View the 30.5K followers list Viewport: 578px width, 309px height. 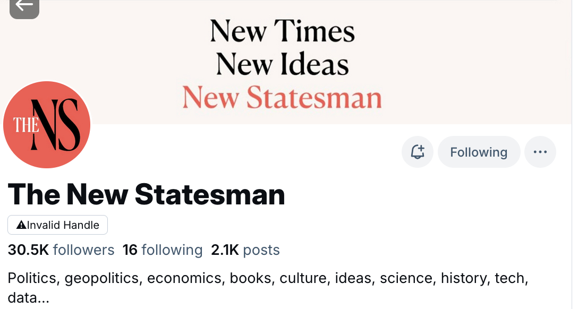[x=61, y=250]
